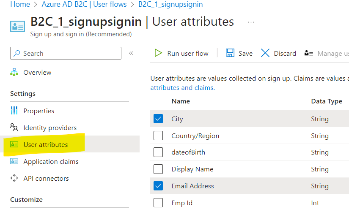
Task: Click the Settings section heading
Action: [x=23, y=94]
